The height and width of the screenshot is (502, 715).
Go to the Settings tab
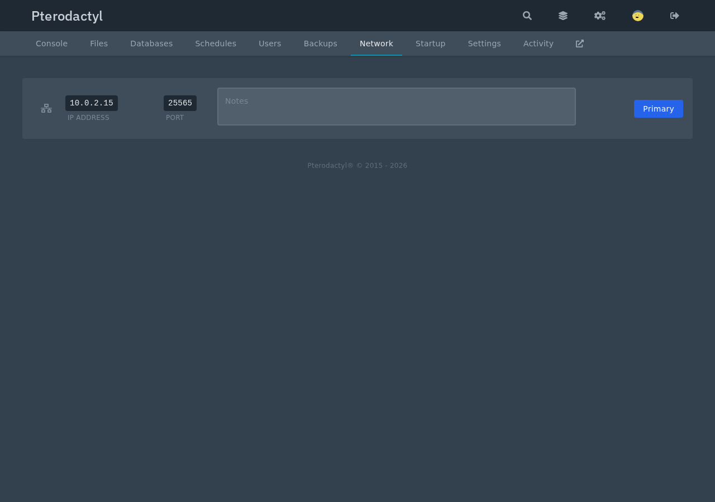tap(484, 44)
